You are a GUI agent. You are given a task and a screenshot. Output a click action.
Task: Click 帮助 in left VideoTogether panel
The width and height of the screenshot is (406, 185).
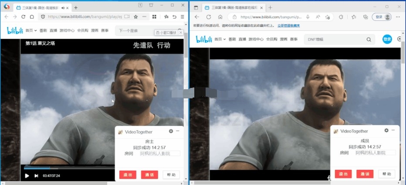point(171,175)
